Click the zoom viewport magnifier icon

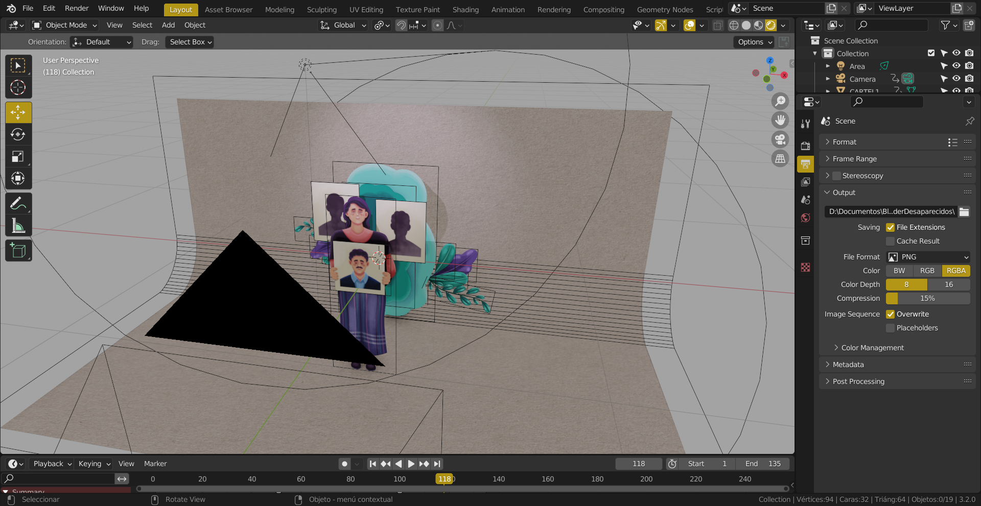780,101
